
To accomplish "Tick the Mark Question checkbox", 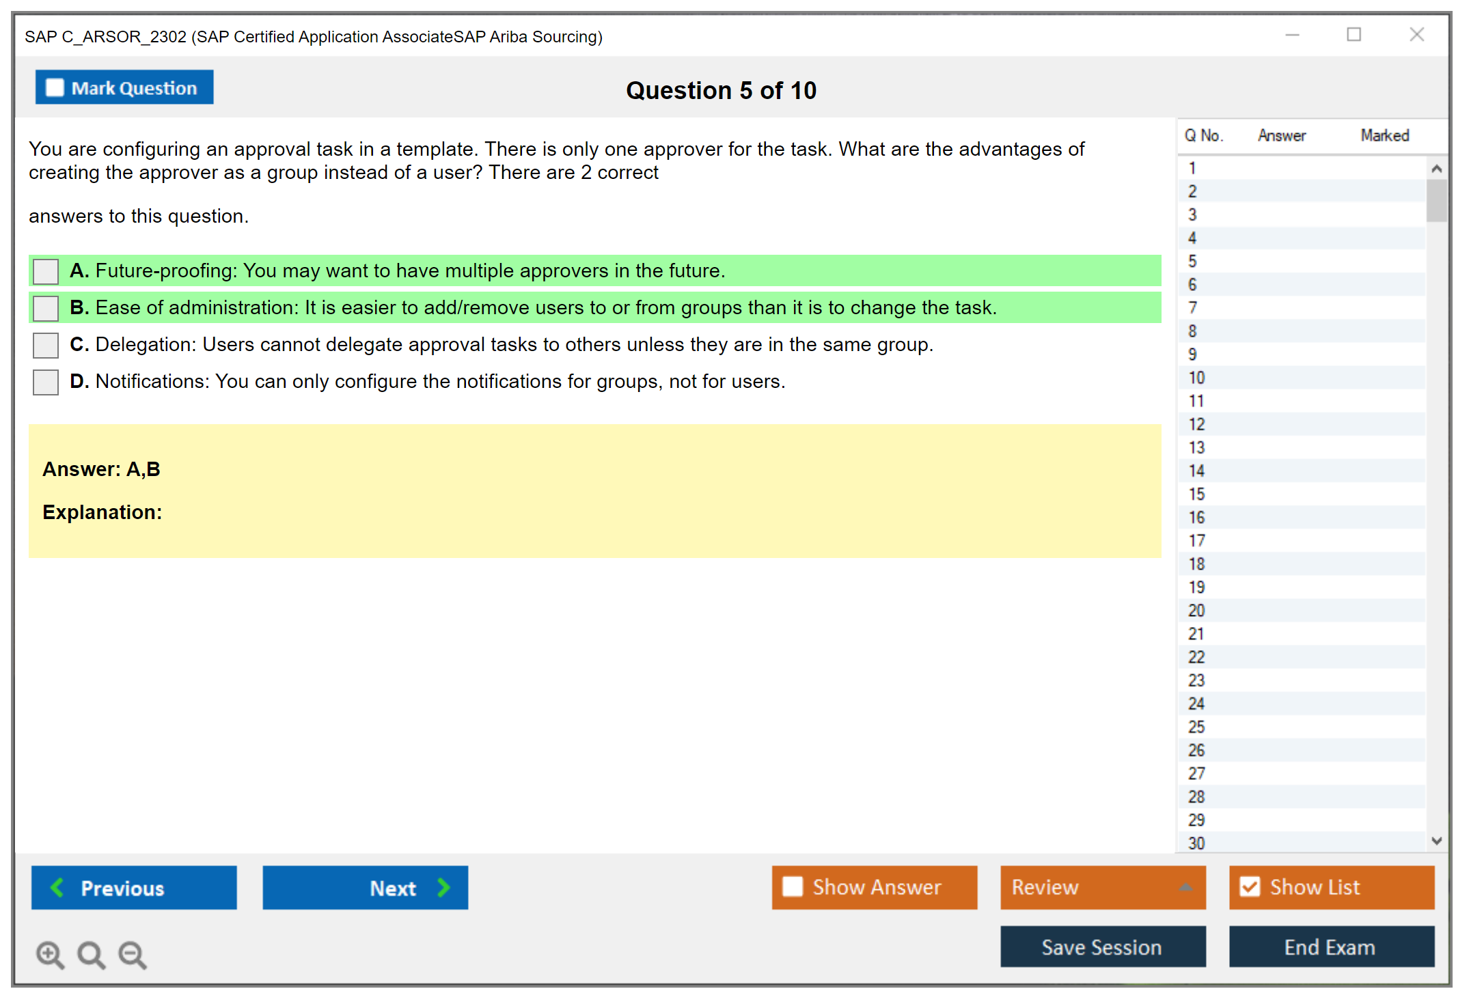I will (x=55, y=87).
